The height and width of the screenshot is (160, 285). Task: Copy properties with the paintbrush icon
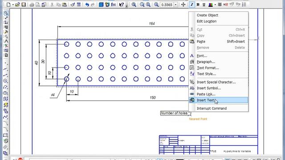(x=73, y=5)
